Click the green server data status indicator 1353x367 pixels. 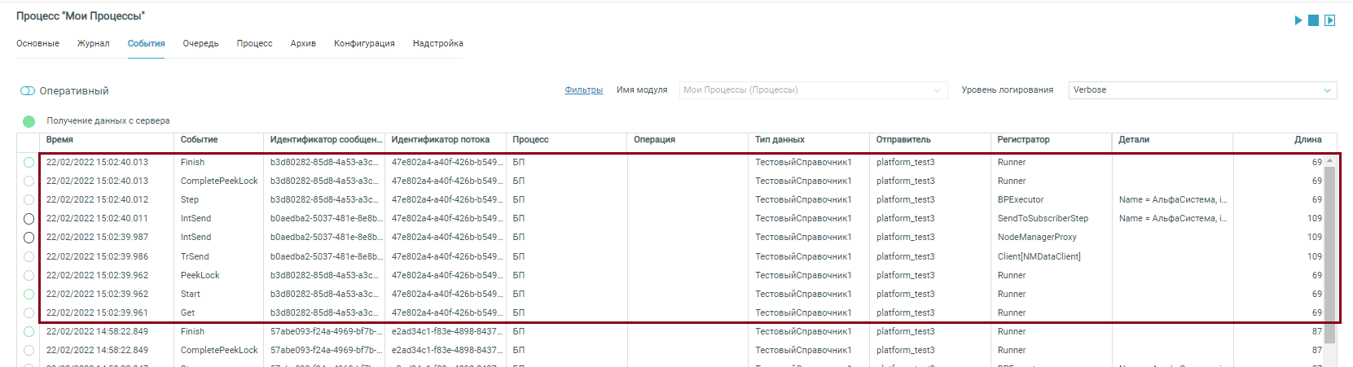[29, 121]
